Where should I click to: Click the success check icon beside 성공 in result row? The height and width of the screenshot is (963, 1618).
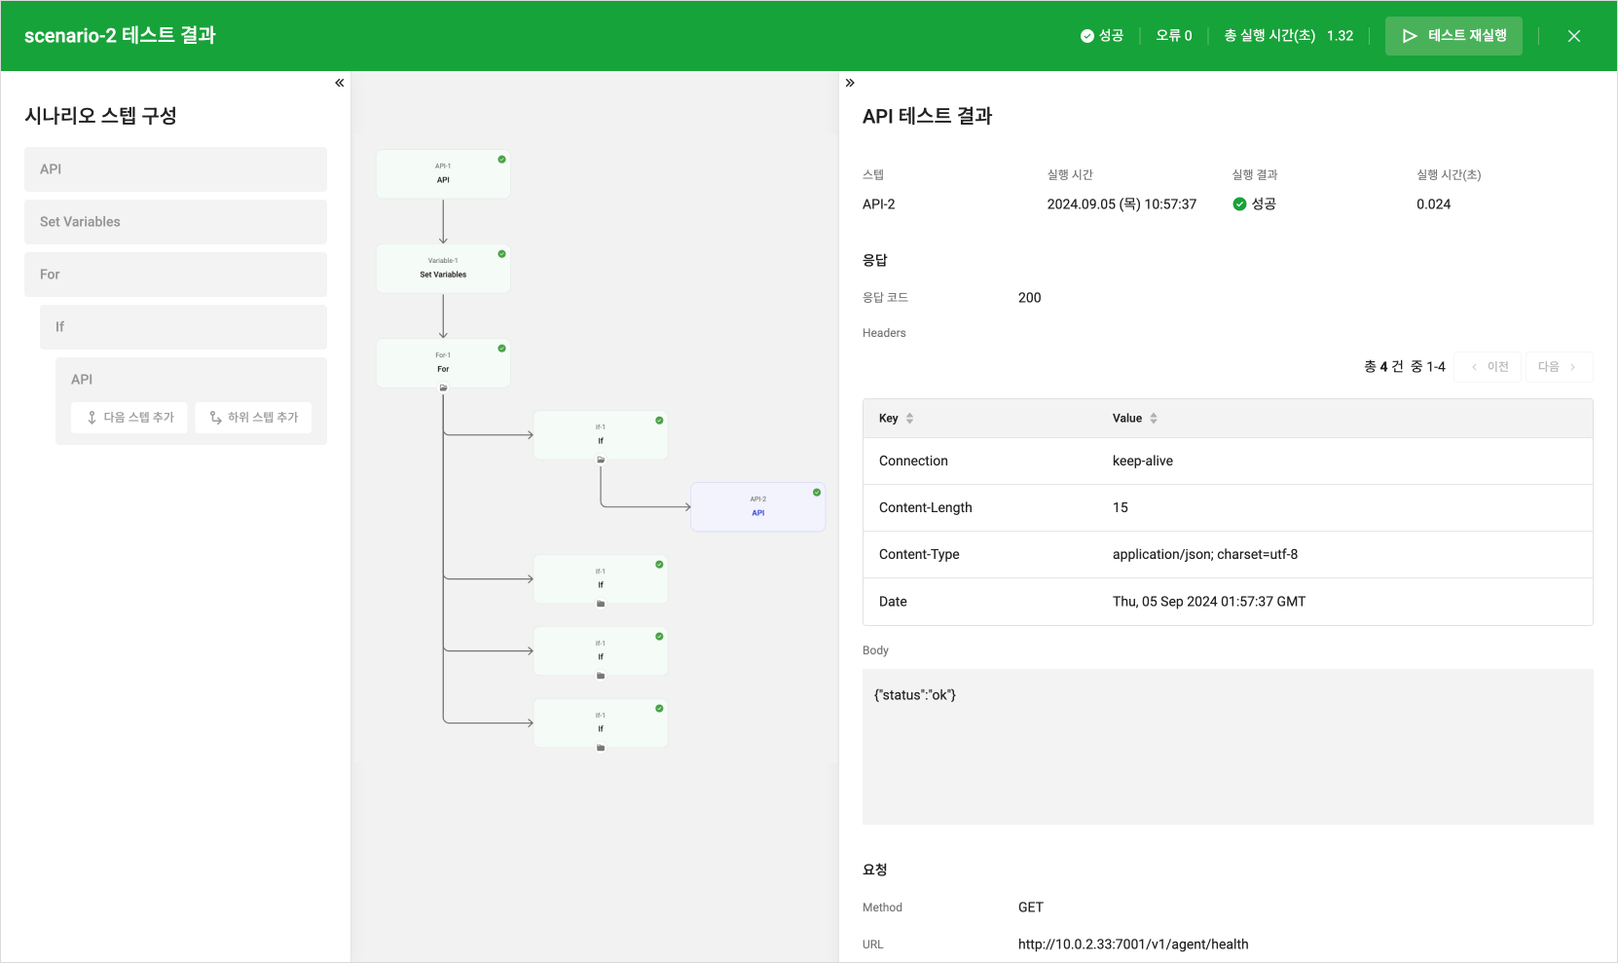1239,204
